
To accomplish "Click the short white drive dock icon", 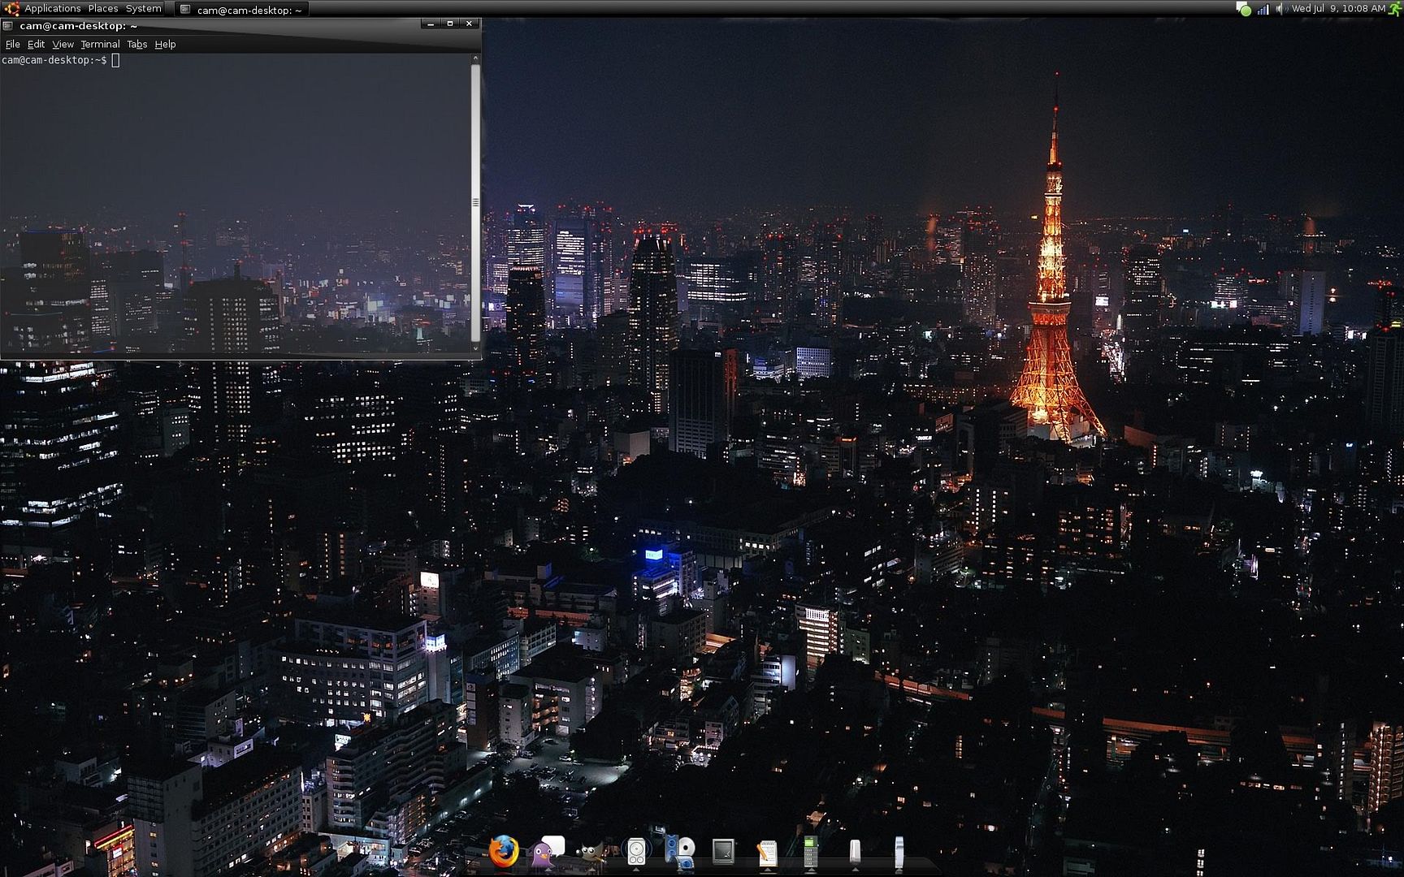I will (855, 853).
